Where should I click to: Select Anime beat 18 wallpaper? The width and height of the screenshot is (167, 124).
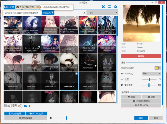click(x=13, y=81)
